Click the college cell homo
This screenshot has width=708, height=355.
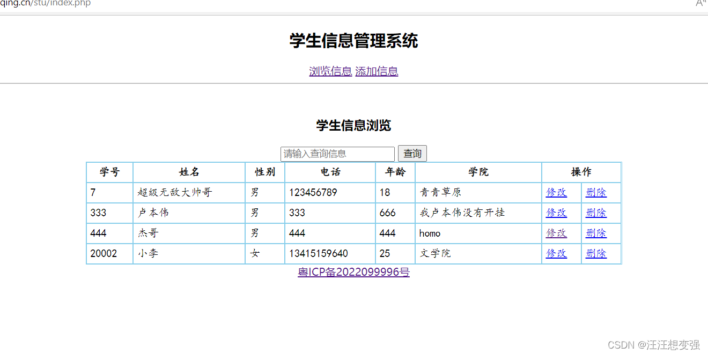pos(478,233)
